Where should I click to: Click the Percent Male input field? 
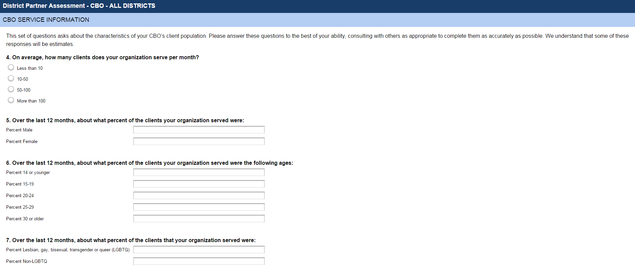point(199,130)
